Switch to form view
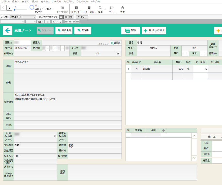This screenshot has height=185, width=222. pyautogui.click(x=61, y=17)
